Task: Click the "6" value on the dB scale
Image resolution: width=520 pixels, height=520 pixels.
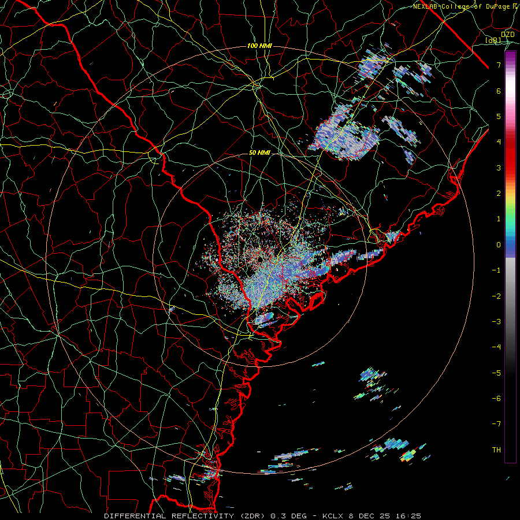Action: coord(499,91)
